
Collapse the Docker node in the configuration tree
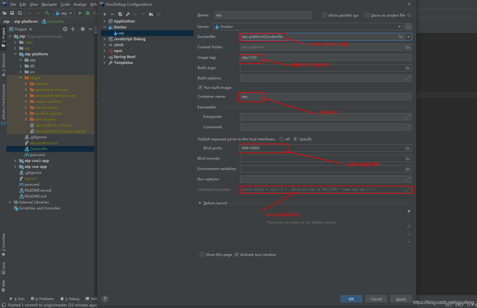(x=104, y=27)
